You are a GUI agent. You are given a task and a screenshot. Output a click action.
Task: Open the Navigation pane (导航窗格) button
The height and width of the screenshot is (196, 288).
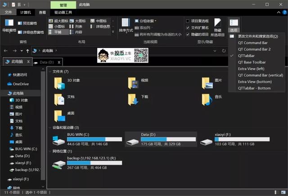click(x=9, y=25)
